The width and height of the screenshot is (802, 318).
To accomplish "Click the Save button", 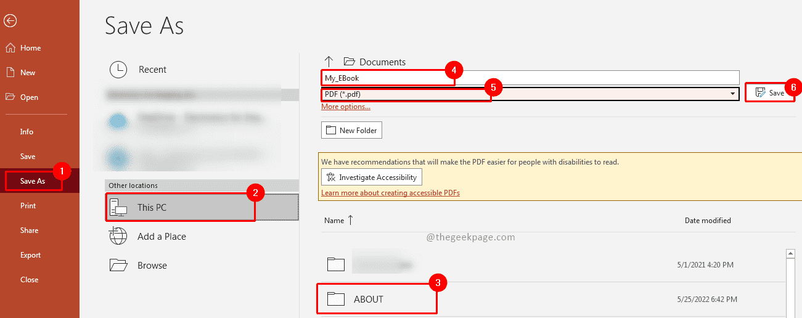I will 769,92.
